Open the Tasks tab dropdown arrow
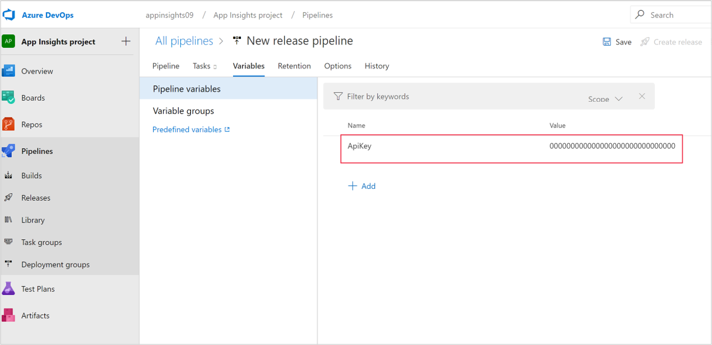The image size is (712, 345). pyautogui.click(x=215, y=67)
